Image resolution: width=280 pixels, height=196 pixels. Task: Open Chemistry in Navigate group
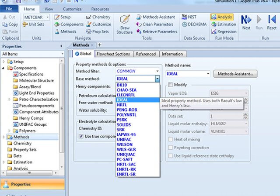[98, 17]
